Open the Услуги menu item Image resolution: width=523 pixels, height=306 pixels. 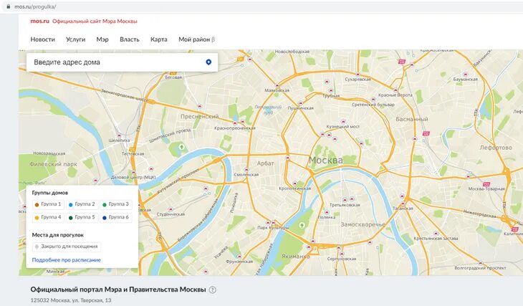coord(76,39)
